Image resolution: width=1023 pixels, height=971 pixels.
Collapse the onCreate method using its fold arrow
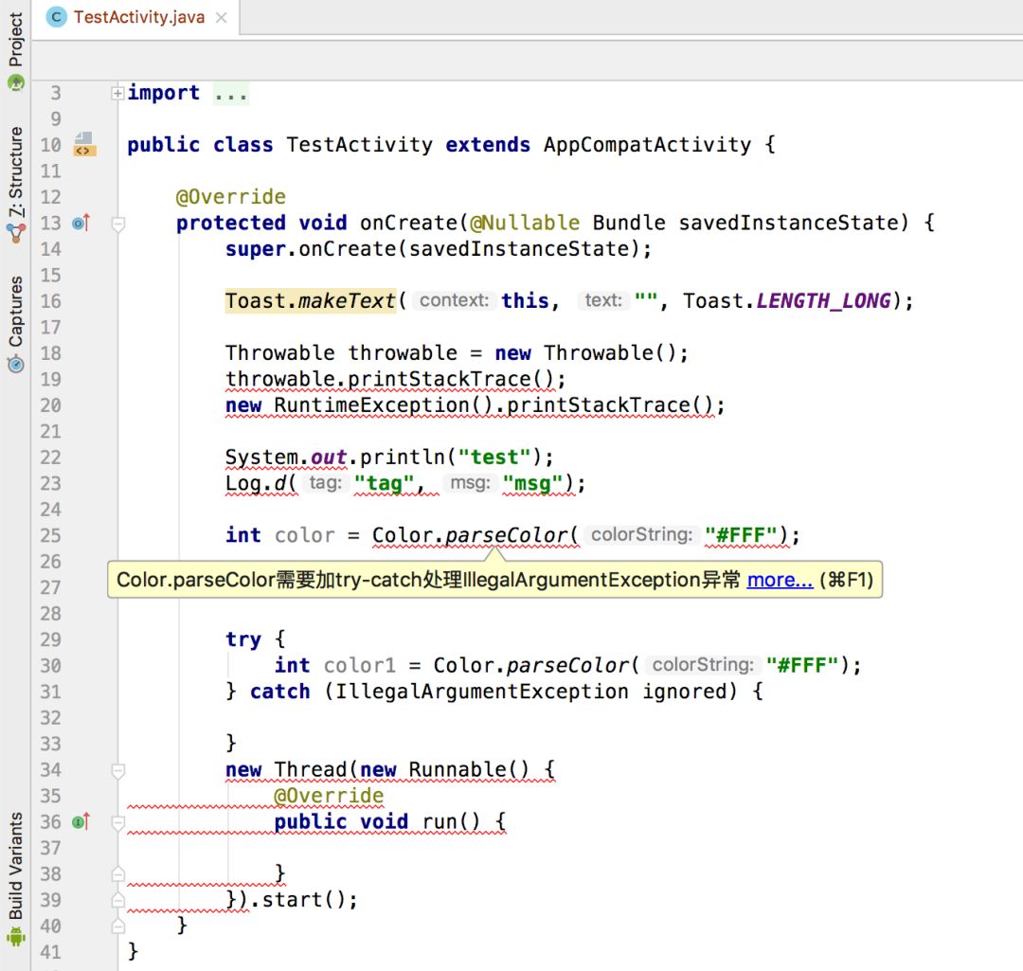pyautogui.click(x=119, y=224)
